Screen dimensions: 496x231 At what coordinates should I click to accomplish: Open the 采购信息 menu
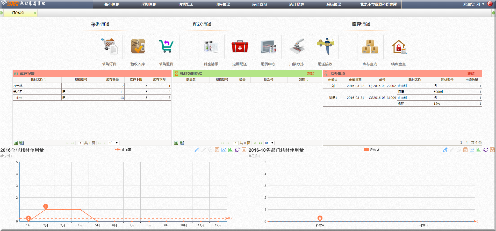click(x=148, y=4)
